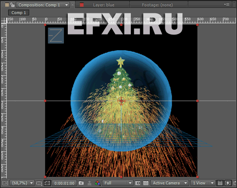Open the 1 View layout dropdown

(203, 183)
